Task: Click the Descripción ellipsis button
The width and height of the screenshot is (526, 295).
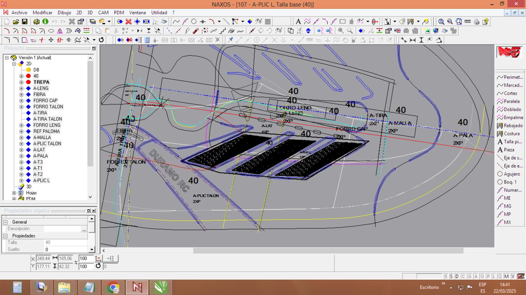Action: [x=84, y=229]
